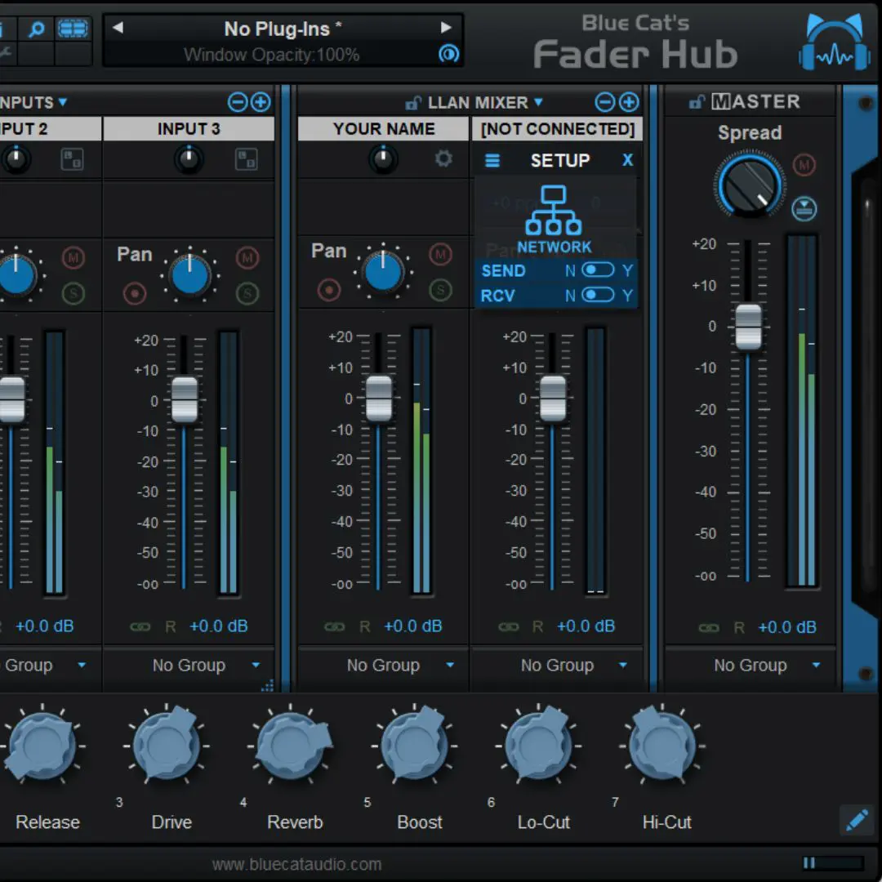
Task: Click the Window Opacity knob icon
Action: [449, 54]
